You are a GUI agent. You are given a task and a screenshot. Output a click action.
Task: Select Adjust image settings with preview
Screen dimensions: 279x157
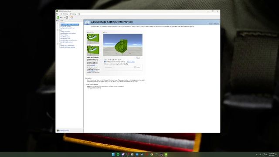click(x=70, y=24)
